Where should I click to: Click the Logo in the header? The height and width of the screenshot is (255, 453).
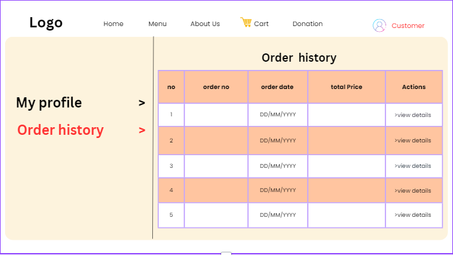tap(46, 22)
